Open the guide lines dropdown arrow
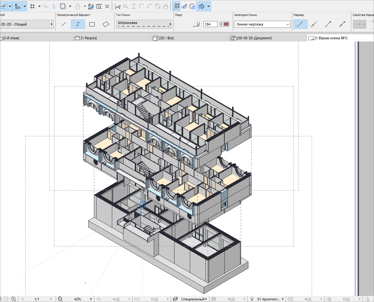Viewport: 374px width, 302px height. 10,6
